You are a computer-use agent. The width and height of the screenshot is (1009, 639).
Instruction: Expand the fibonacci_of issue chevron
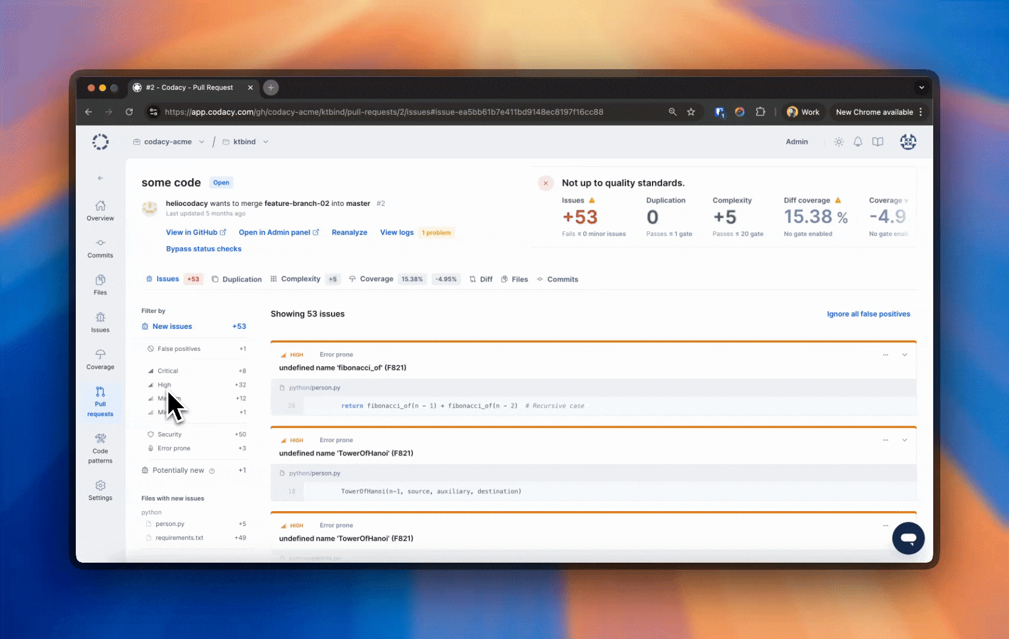click(x=904, y=355)
